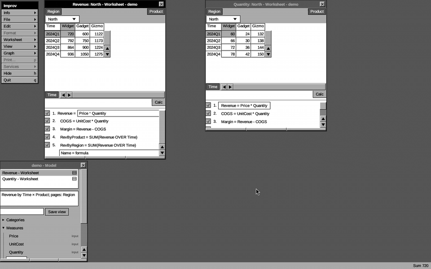Screen dimensions: 431x269
Task: Click cell 1275 in Revenue table
Action: (97, 54)
